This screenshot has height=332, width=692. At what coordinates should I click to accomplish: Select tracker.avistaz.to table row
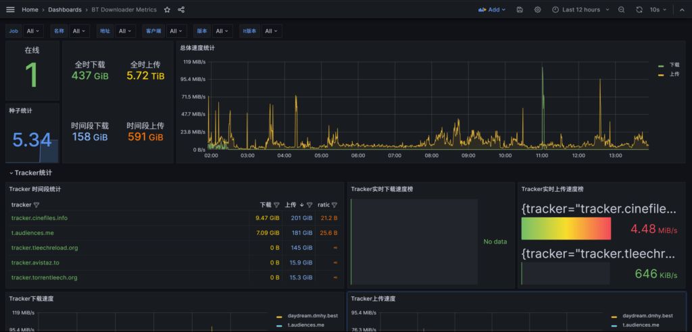pos(174,262)
